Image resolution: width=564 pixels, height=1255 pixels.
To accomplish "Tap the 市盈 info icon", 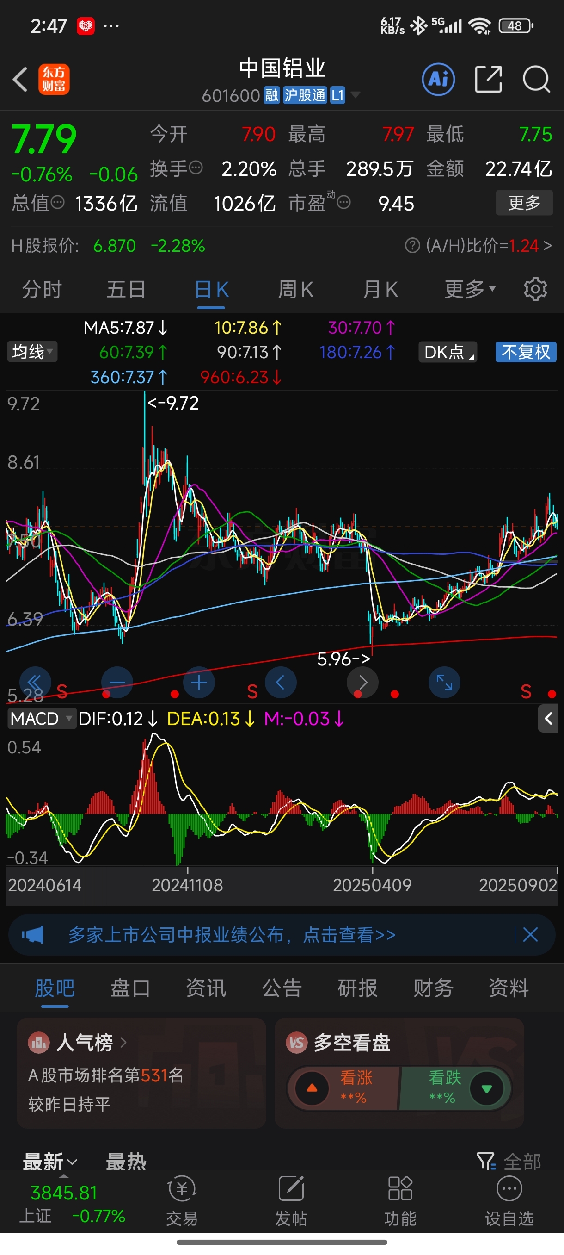I will click(343, 203).
